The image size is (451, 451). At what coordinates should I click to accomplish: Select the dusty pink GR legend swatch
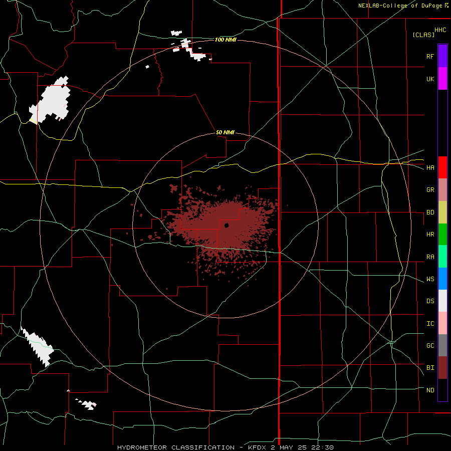click(x=442, y=189)
